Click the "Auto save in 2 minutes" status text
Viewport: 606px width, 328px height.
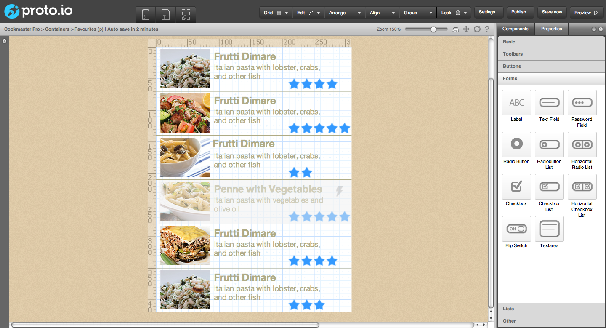133,29
